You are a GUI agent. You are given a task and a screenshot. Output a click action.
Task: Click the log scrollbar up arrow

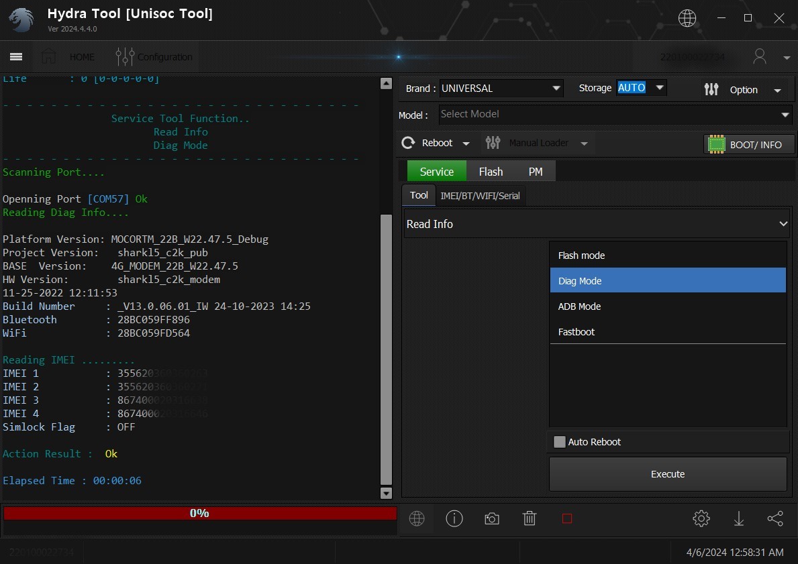[x=387, y=83]
